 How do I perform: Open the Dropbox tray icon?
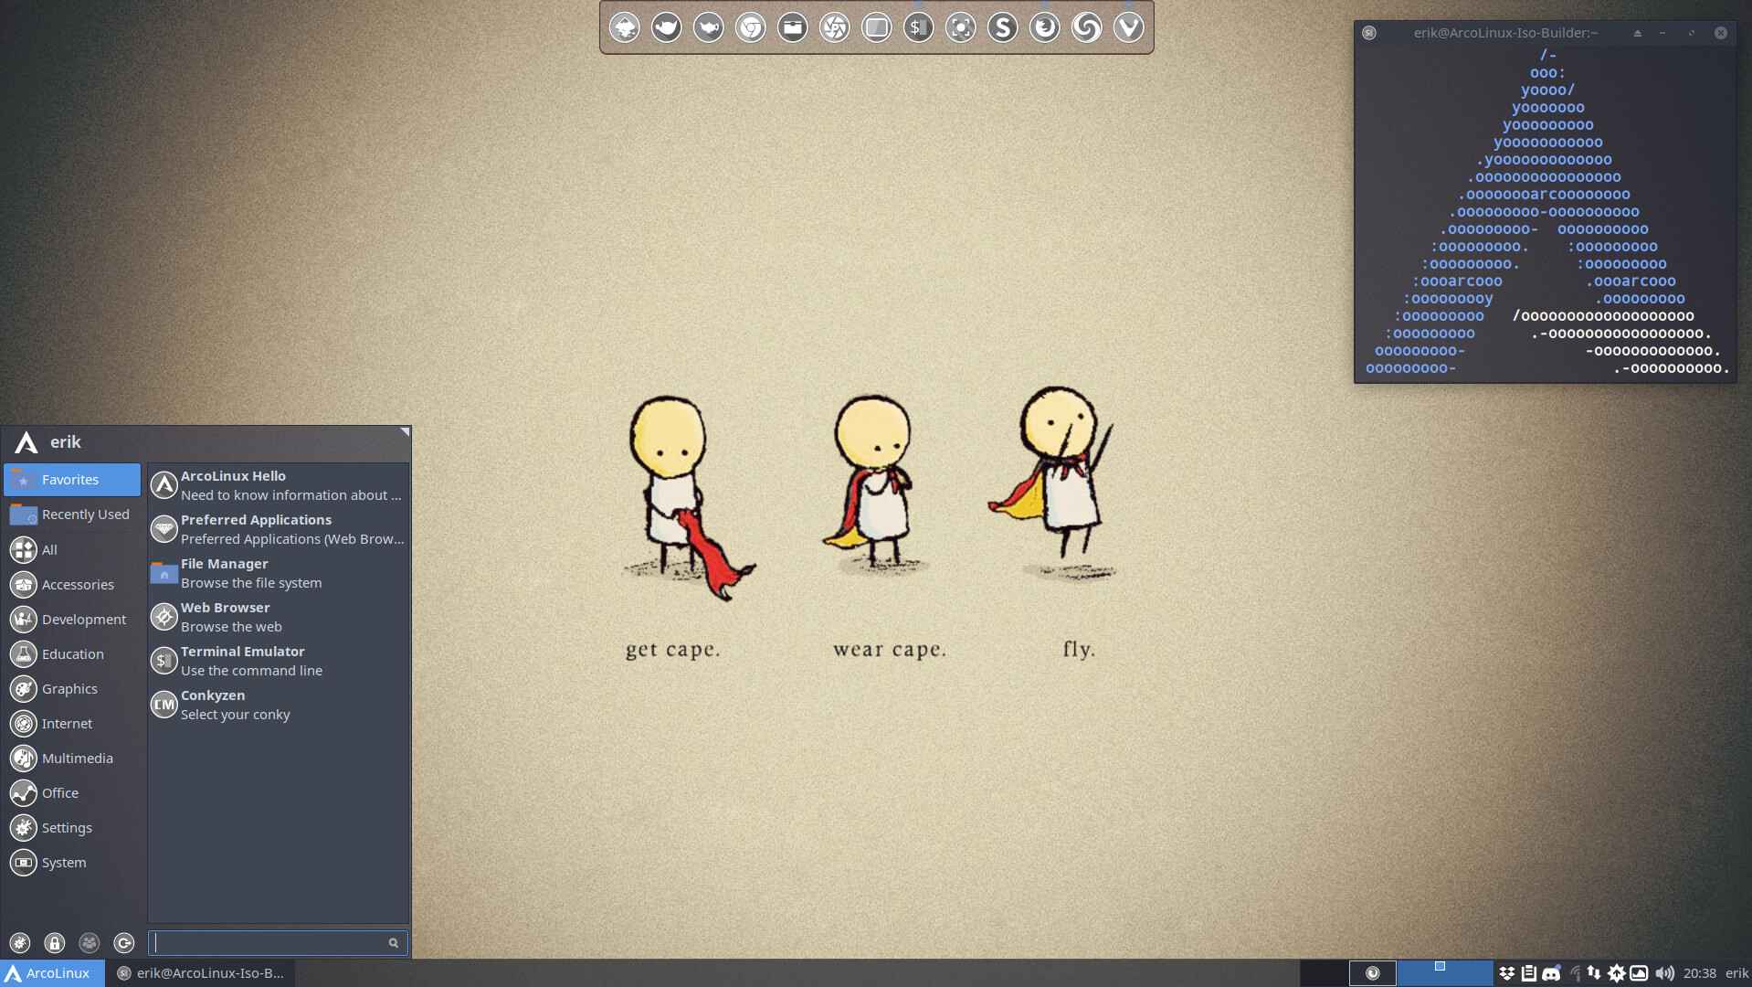(x=1507, y=973)
